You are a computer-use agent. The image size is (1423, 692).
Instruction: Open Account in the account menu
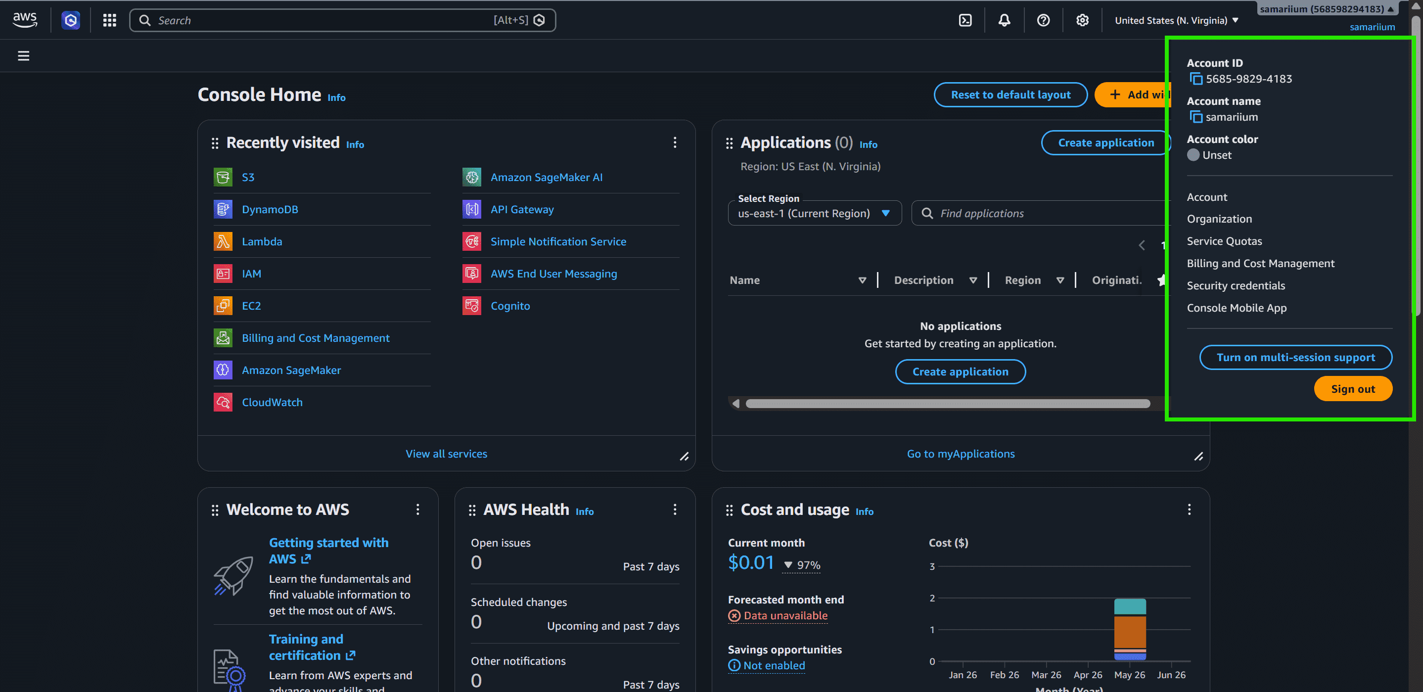[x=1206, y=197]
